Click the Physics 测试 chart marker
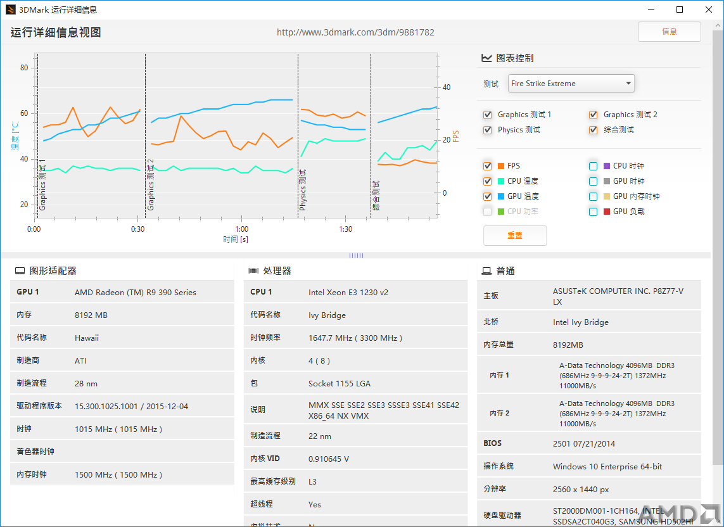Image resolution: width=724 pixels, height=527 pixels. coord(302,190)
